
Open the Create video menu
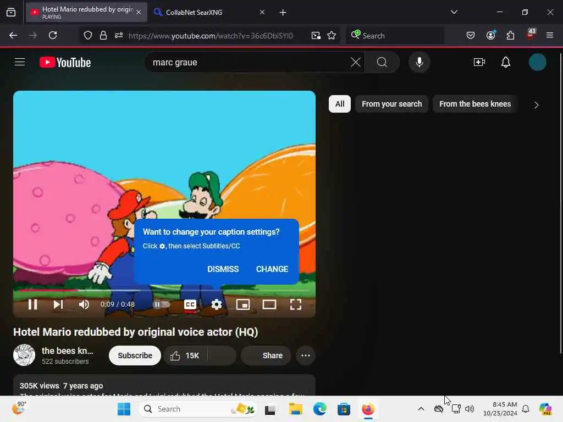(x=479, y=63)
